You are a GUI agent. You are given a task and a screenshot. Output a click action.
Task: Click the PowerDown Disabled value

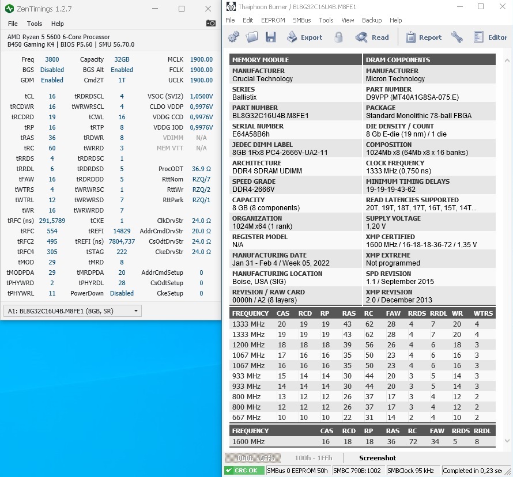click(x=122, y=293)
